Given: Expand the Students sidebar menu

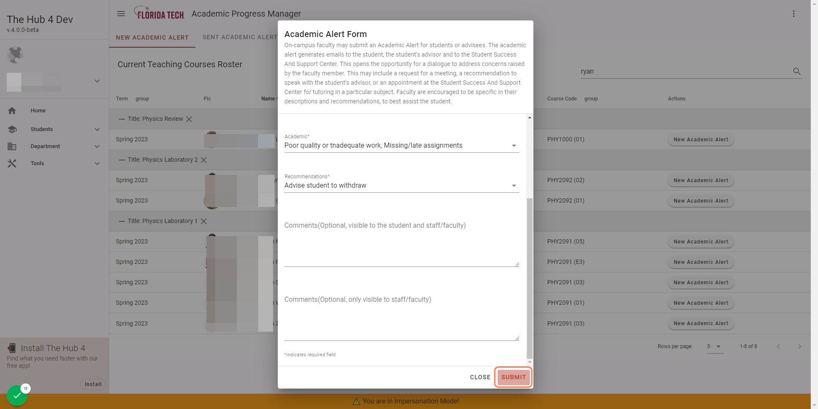Looking at the screenshot, I should point(97,129).
